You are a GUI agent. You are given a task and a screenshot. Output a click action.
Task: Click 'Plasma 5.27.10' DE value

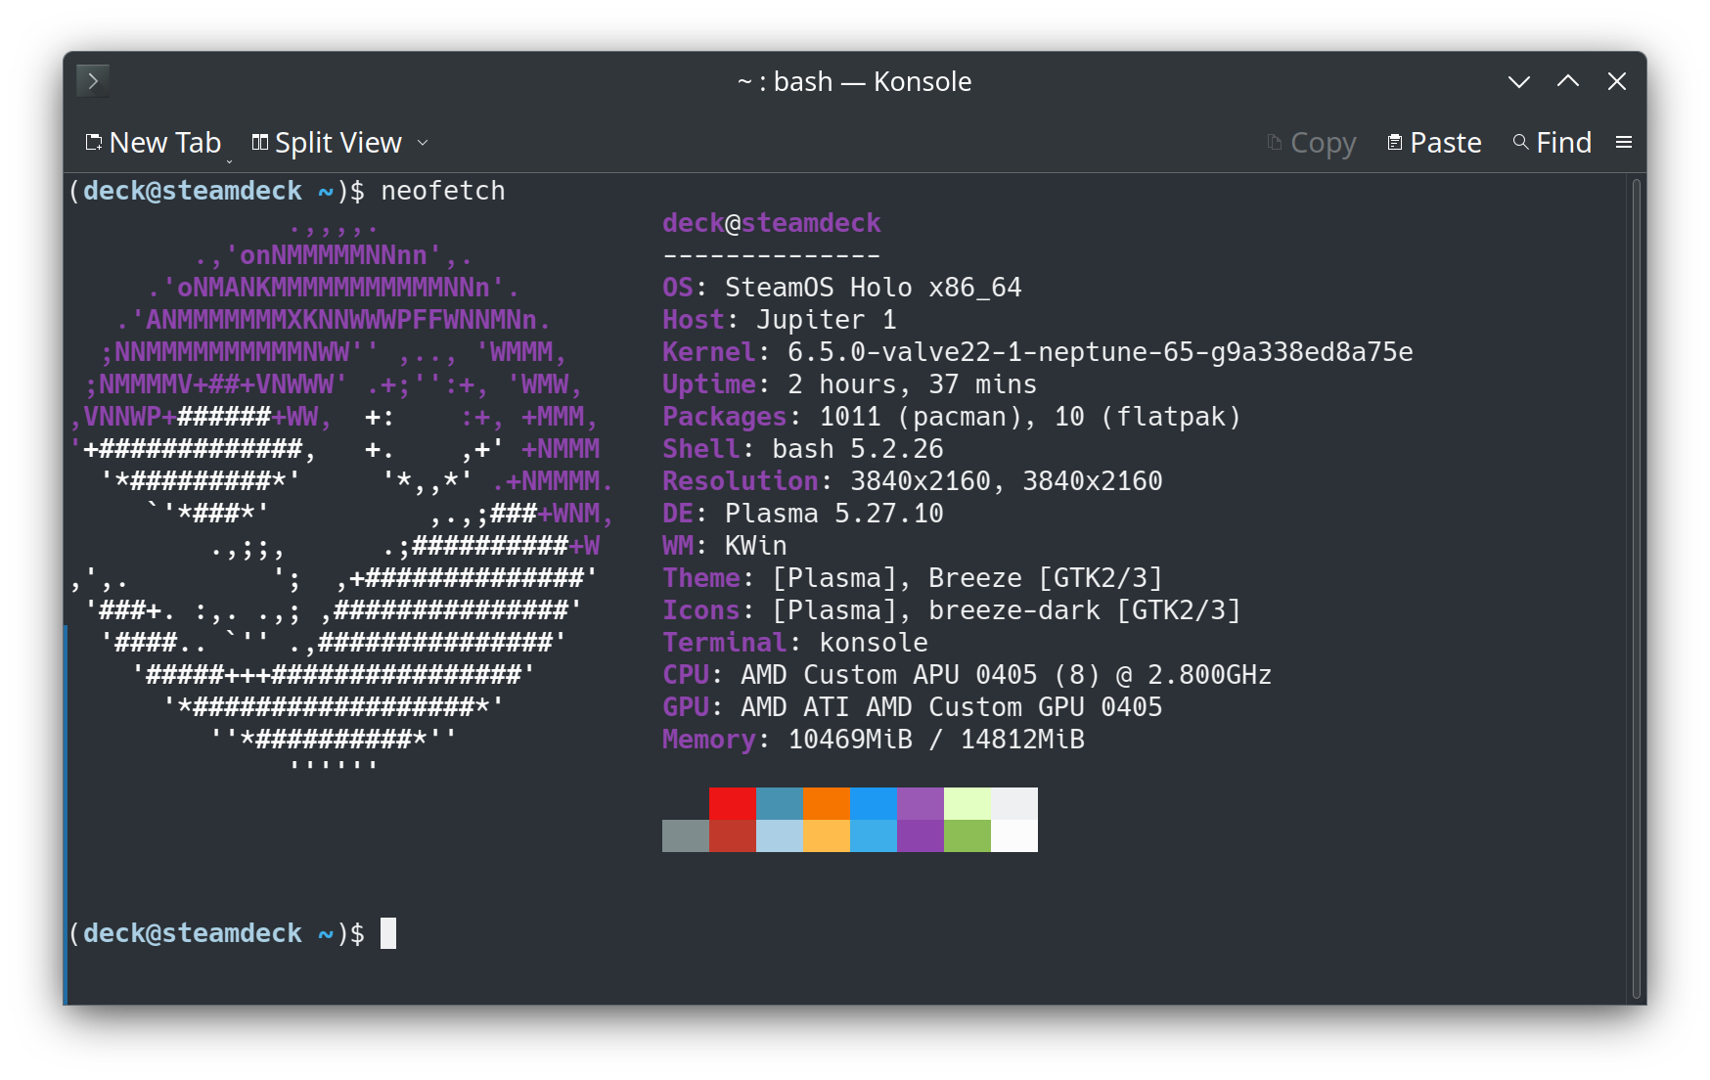tap(834, 514)
